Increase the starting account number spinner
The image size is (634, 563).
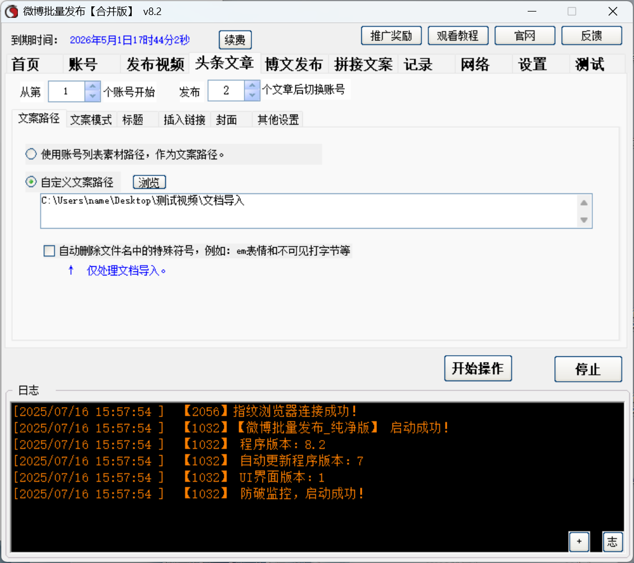[x=92, y=86]
